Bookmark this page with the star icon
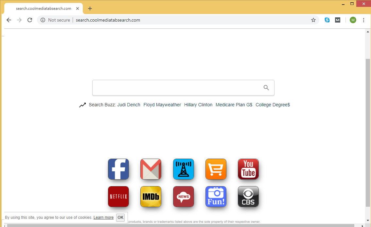371x227 pixels. tap(313, 20)
